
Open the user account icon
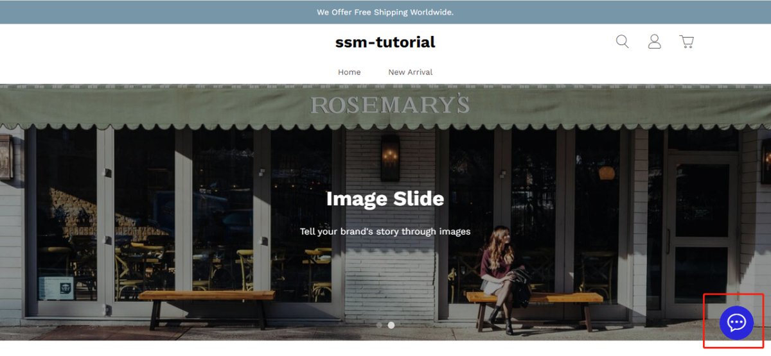tap(654, 42)
